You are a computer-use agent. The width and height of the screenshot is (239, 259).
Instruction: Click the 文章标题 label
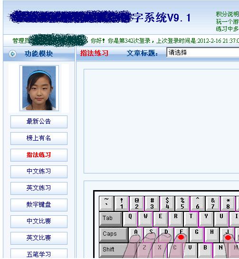point(142,53)
